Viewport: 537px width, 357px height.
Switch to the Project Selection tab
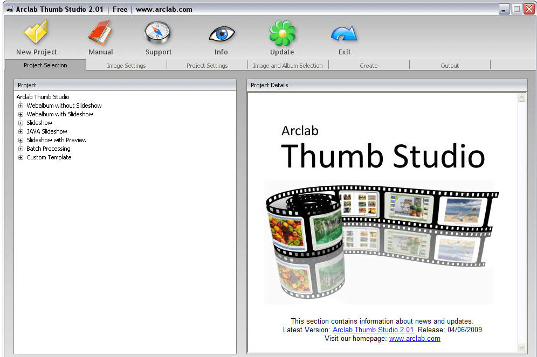pyautogui.click(x=45, y=65)
